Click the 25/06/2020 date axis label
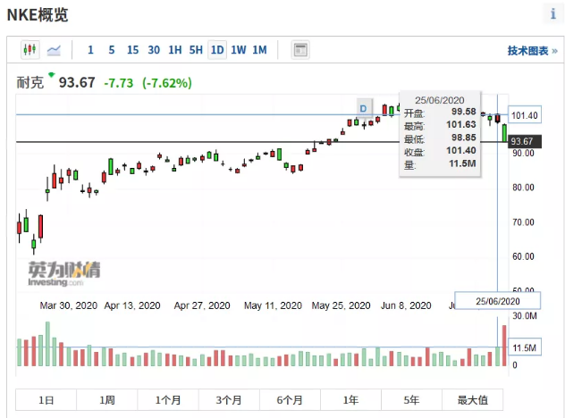 (498, 301)
